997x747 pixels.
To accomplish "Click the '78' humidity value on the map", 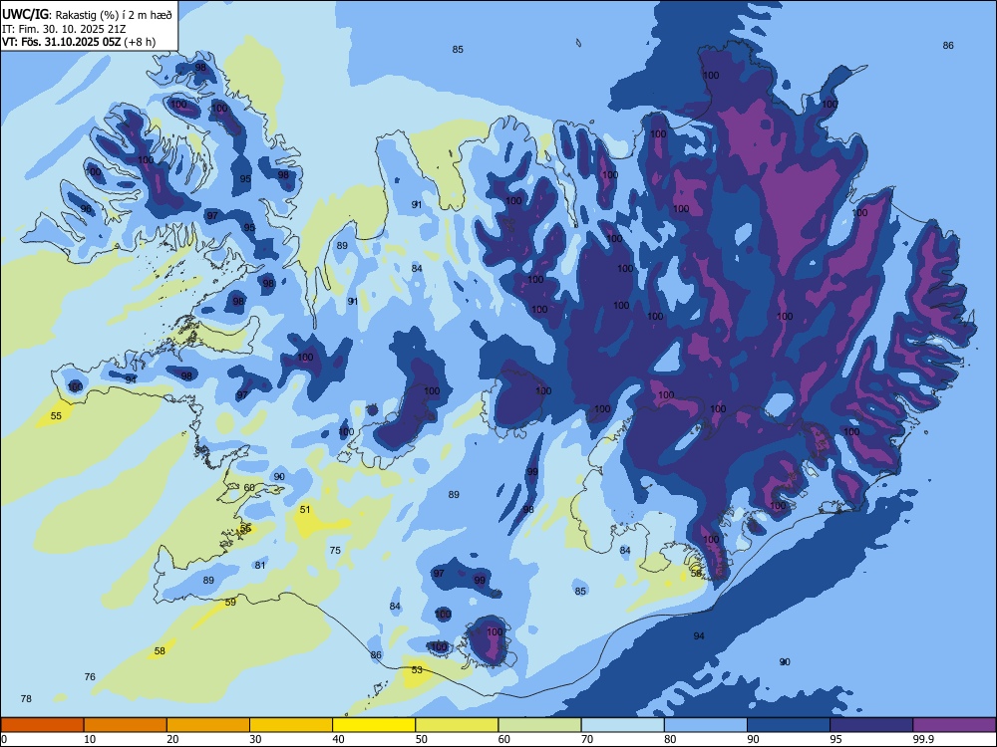I will (26, 699).
